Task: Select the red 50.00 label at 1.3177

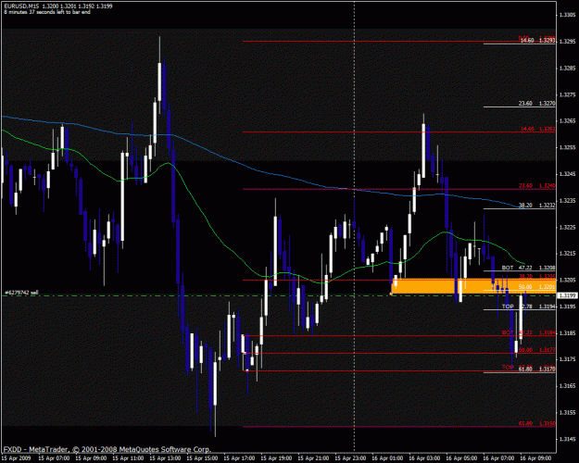Action: 536,350
